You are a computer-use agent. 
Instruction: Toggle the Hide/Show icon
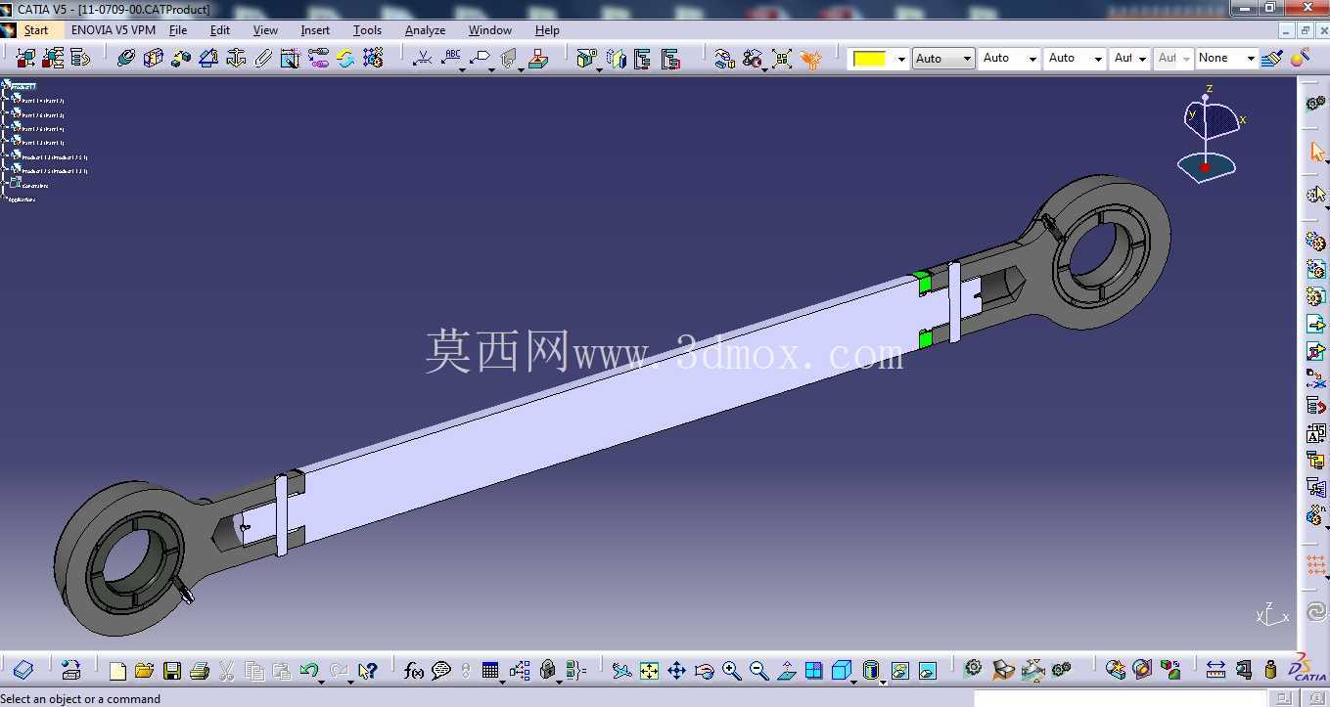(900, 671)
